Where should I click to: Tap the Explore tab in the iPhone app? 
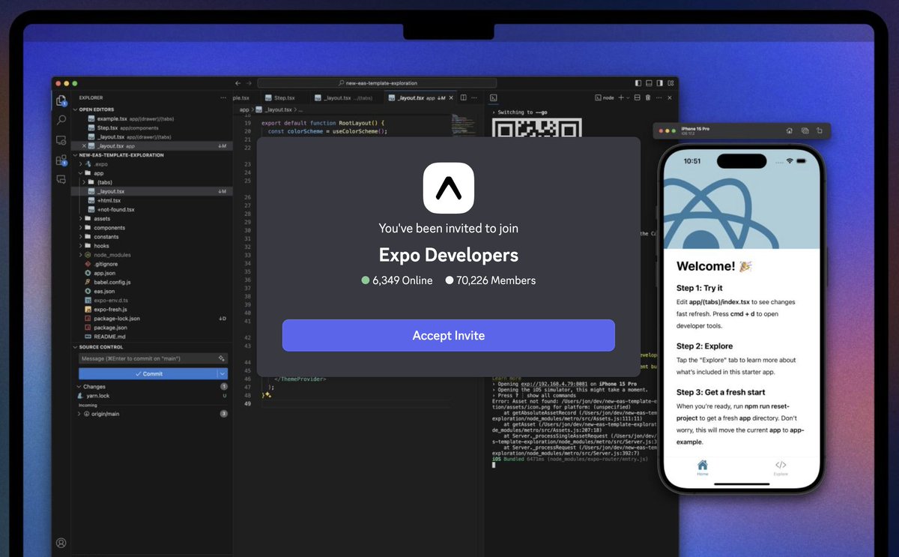coord(781,468)
